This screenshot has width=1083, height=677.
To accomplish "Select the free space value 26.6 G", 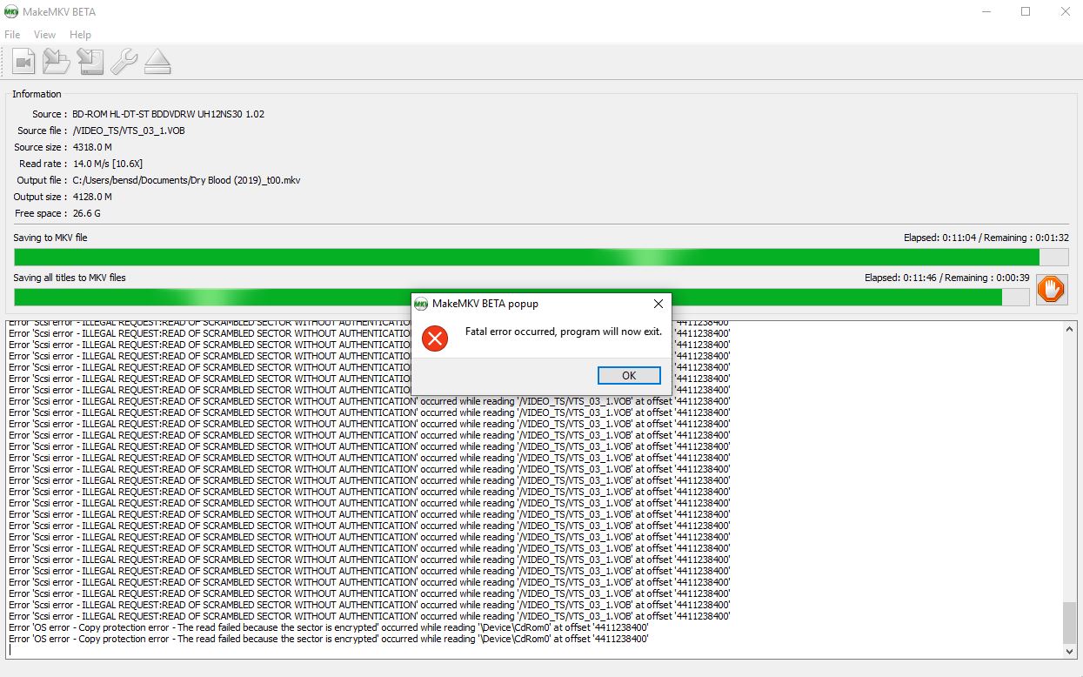I will point(86,213).
